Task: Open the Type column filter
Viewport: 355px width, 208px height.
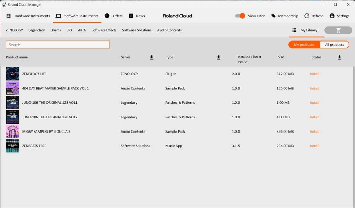Action: (x=219, y=57)
